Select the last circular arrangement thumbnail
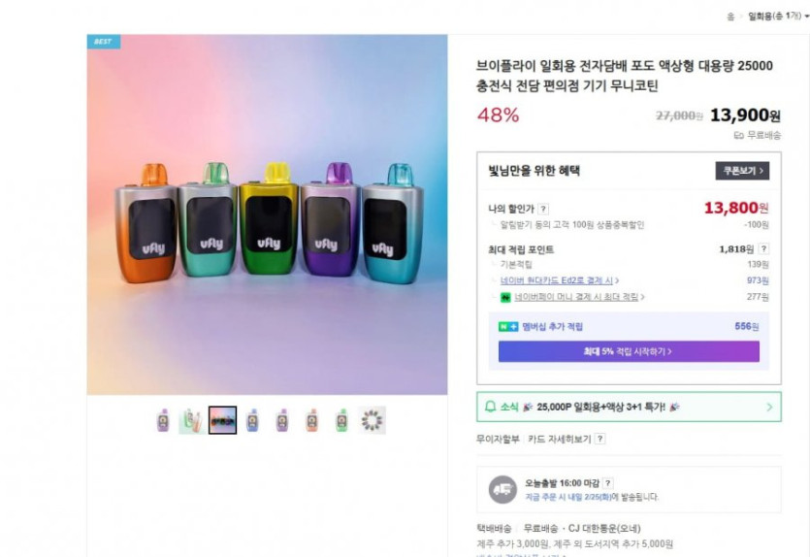 (372, 420)
